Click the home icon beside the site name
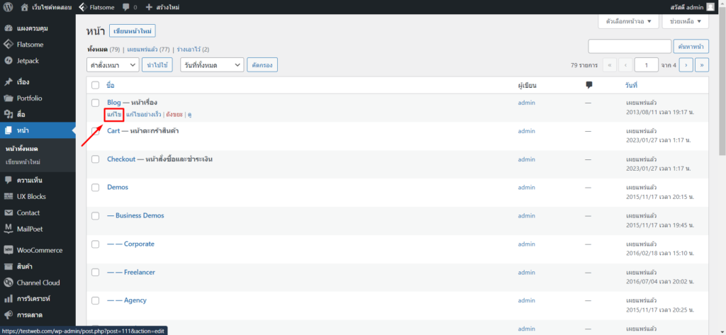 24,7
